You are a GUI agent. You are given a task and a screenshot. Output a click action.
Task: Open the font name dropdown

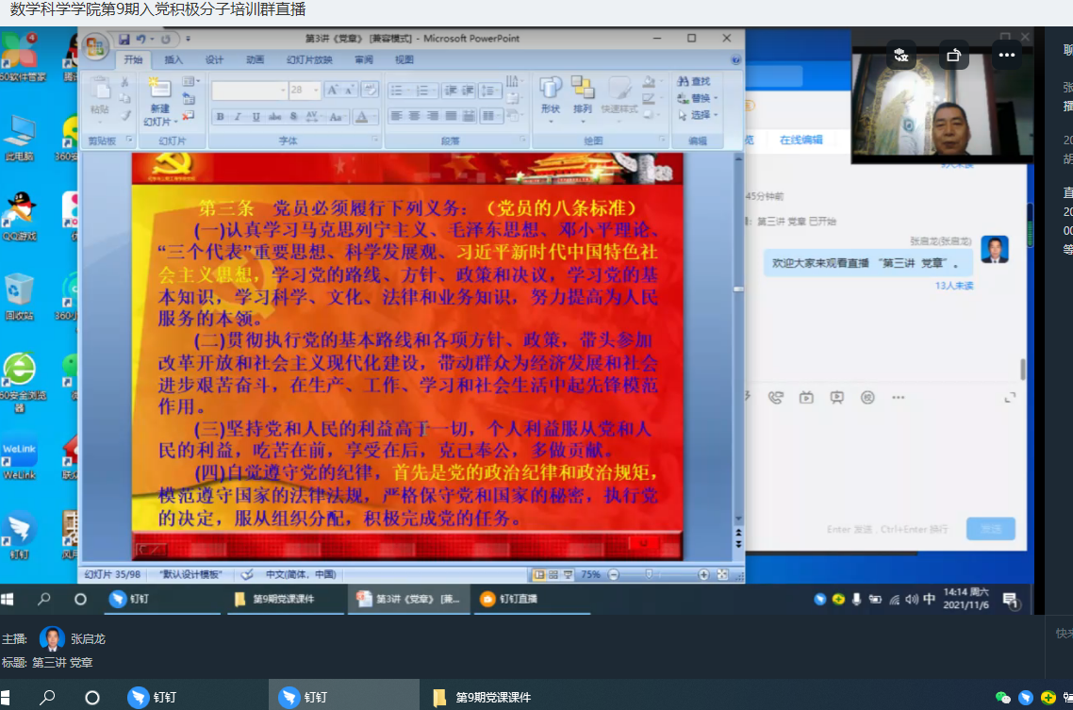click(x=283, y=90)
